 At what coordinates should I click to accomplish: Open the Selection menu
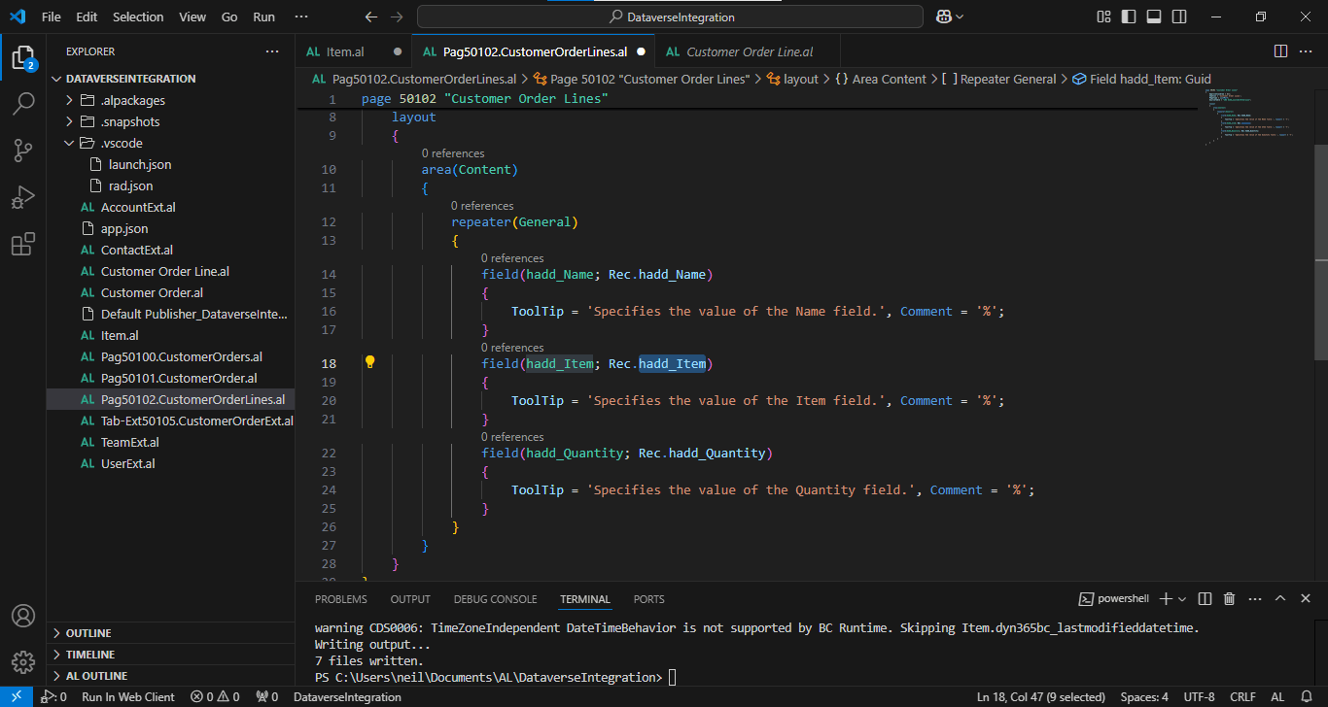tap(138, 17)
